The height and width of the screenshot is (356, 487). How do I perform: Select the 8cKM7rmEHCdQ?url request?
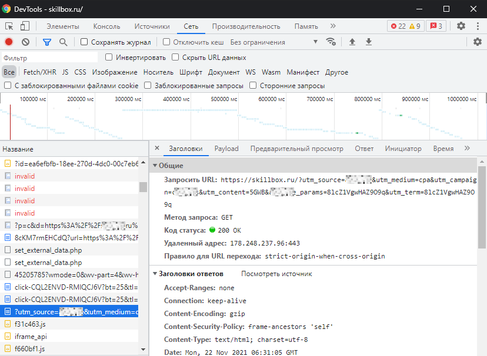[x=69, y=238]
